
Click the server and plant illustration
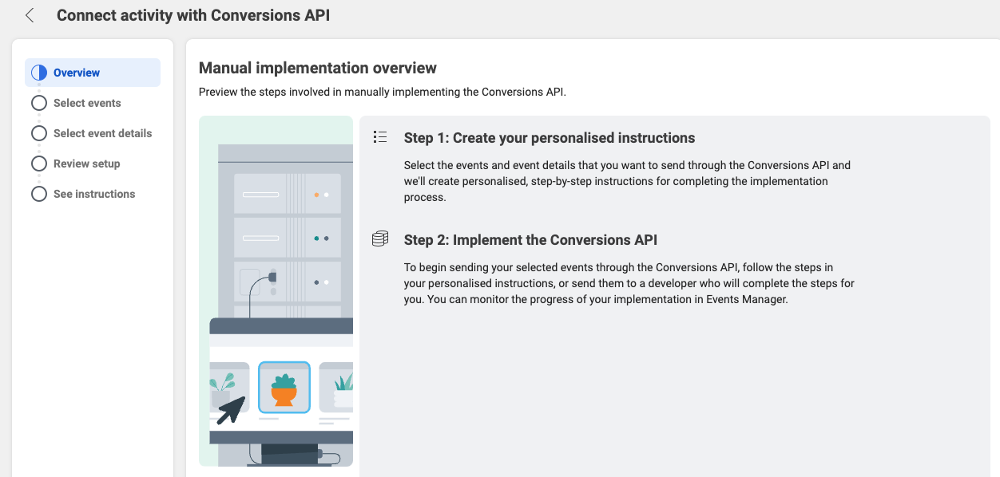(276, 291)
